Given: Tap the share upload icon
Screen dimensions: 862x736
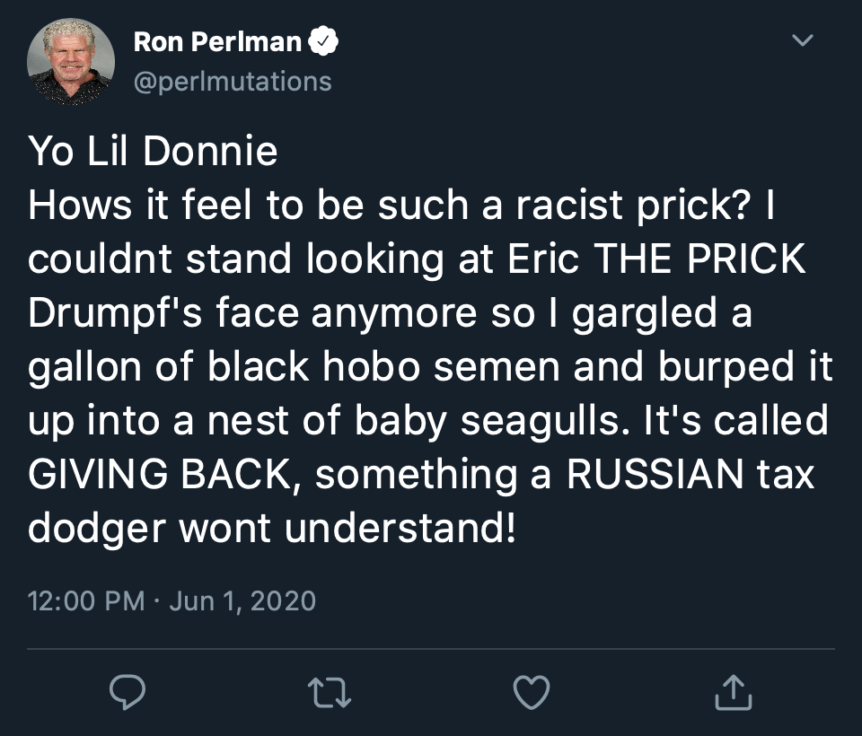Looking at the screenshot, I should (x=734, y=691).
